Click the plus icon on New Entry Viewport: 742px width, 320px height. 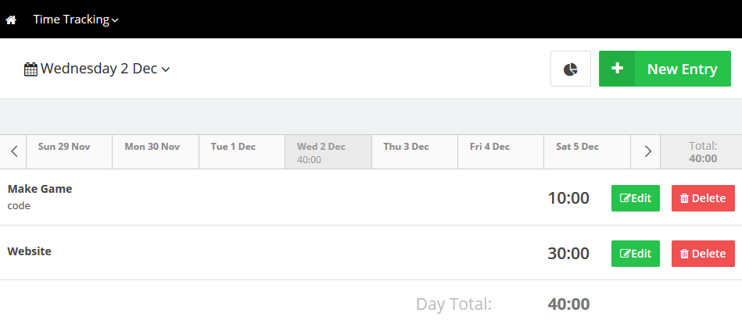point(617,69)
